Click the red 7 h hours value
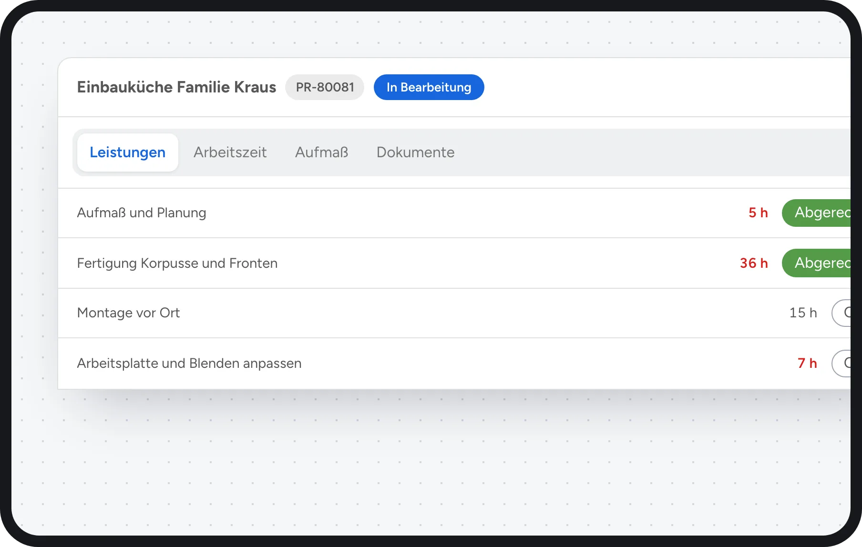Viewport: 862px width, 547px height. click(807, 364)
